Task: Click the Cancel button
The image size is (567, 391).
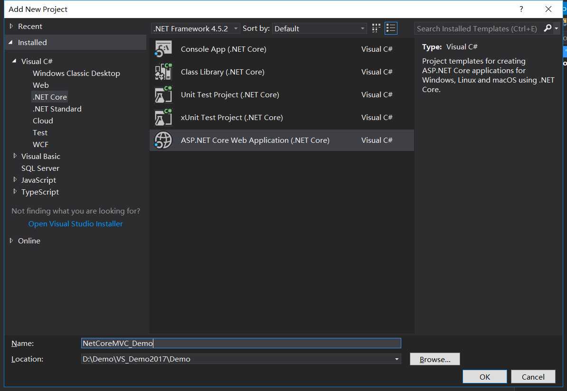Action: pos(533,377)
